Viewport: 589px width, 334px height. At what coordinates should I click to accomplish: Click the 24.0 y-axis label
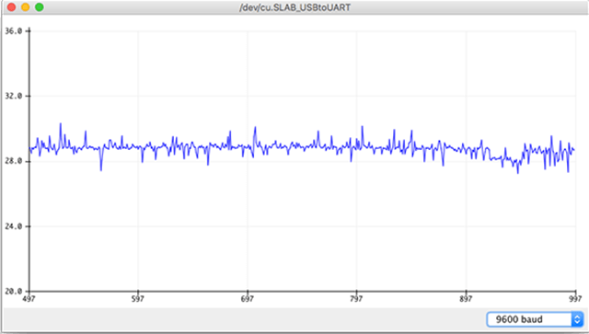(x=14, y=226)
